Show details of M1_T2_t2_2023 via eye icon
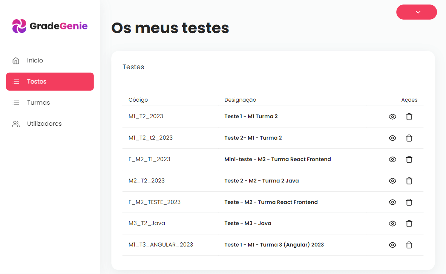 point(392,138)
